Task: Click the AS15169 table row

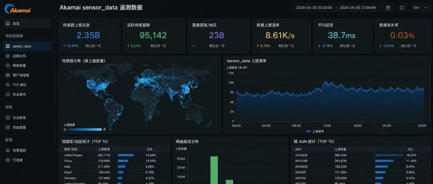Action: (361, 161)
